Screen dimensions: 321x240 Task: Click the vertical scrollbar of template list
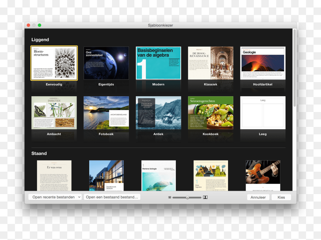pyautogui.click(x=294, y=68)
